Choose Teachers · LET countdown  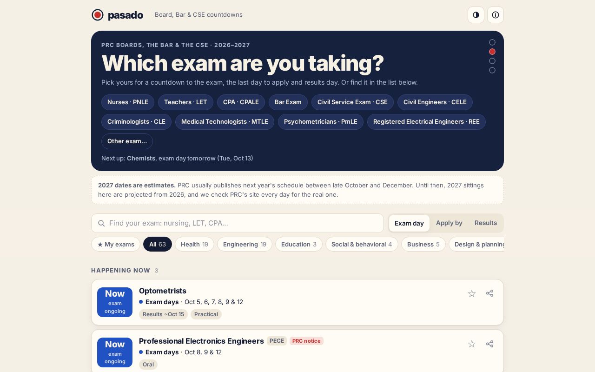coord(185,102)
